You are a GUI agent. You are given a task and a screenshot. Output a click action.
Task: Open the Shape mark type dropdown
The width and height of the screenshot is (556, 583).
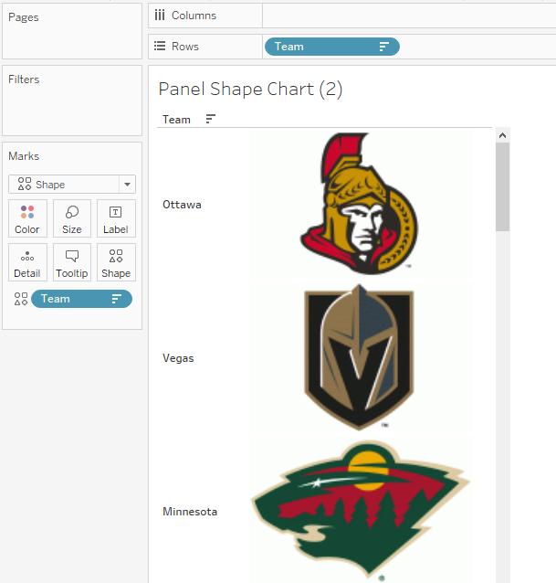pyautogui.click(x=72, y=185)
